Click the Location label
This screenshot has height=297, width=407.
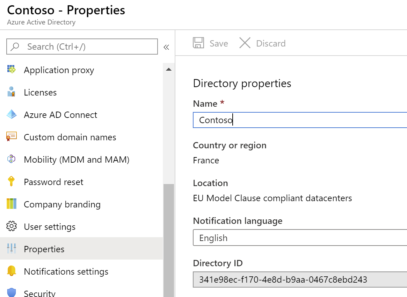click(211, 183)
